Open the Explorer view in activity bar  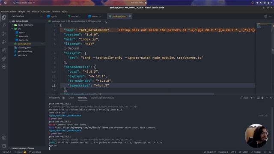coord(4,17)
